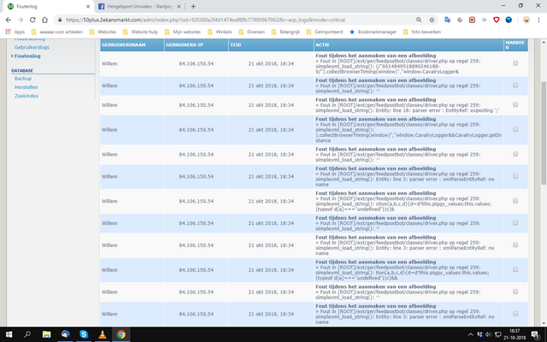Open the Diversen bookmark folder
Viewport: 547px width, 342px height.
[x=251, y=32]
